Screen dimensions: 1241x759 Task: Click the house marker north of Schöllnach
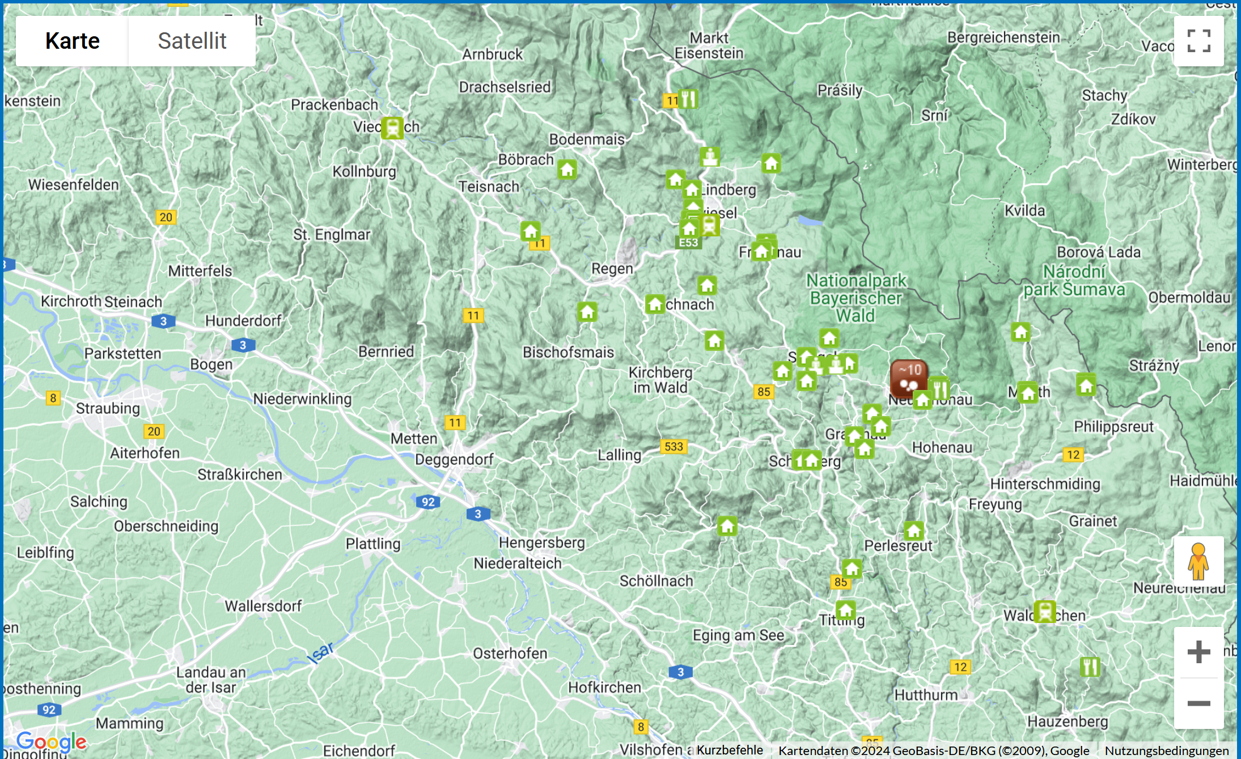point(727,526)
